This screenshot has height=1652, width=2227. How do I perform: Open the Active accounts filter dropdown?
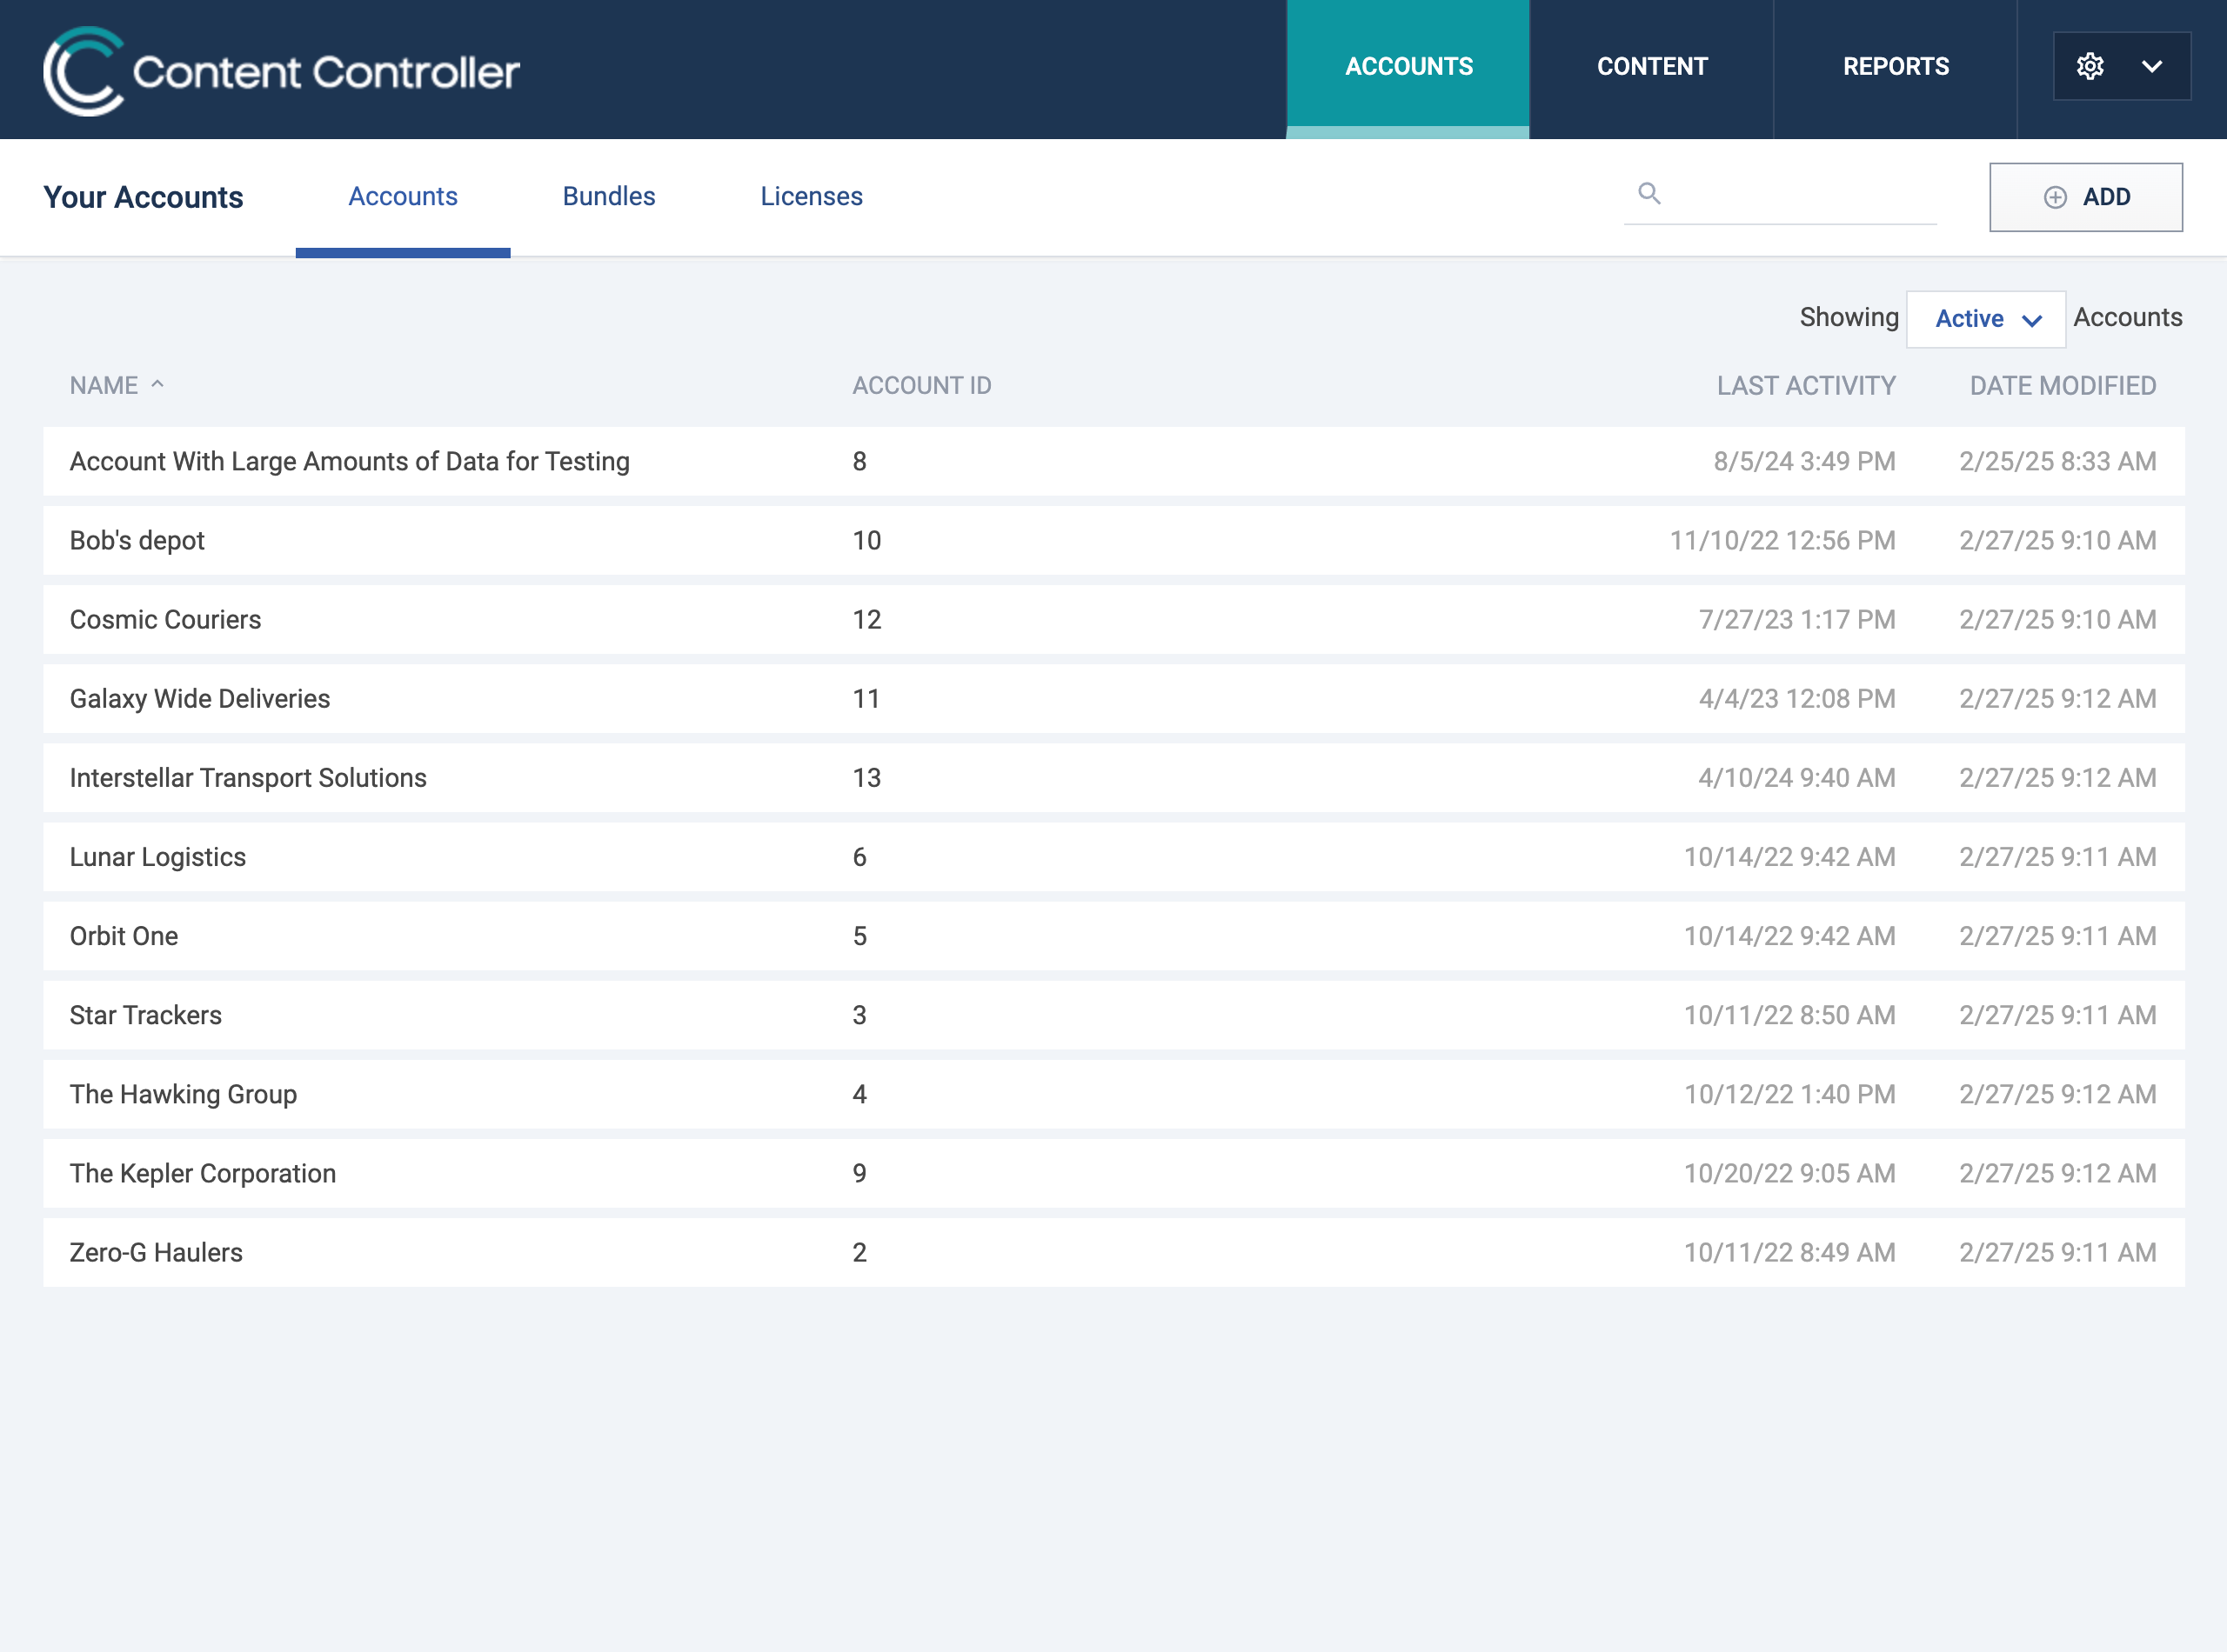point(1985,319)
